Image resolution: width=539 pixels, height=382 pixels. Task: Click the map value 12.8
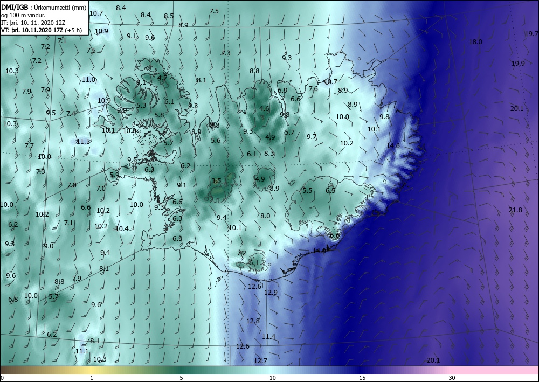pos(253,321)
